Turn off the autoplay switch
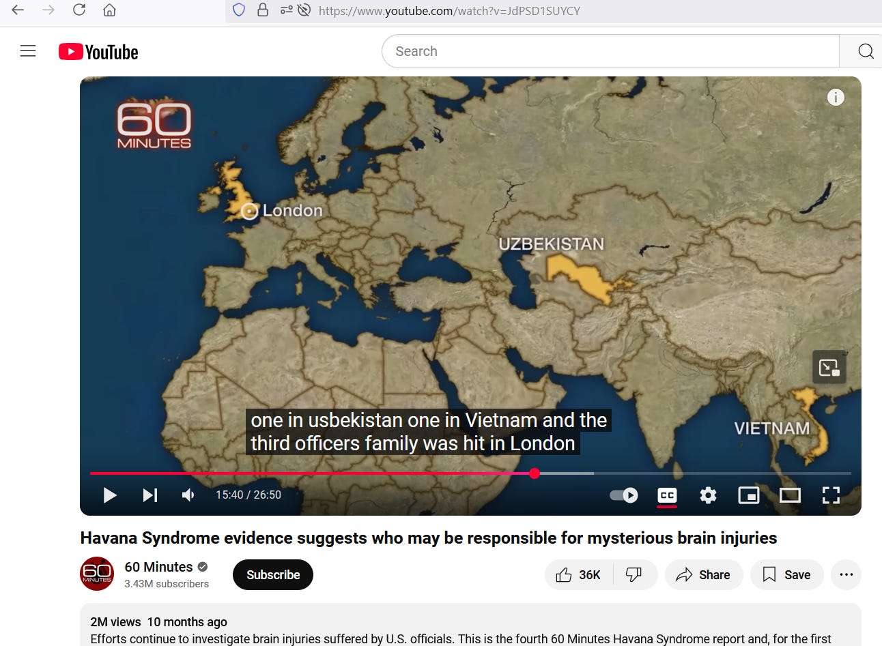882x646 pixels. 624,495
